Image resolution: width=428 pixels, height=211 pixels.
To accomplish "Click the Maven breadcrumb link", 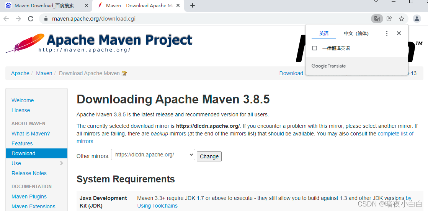I will pyautogui.click(x=44, y=73).
